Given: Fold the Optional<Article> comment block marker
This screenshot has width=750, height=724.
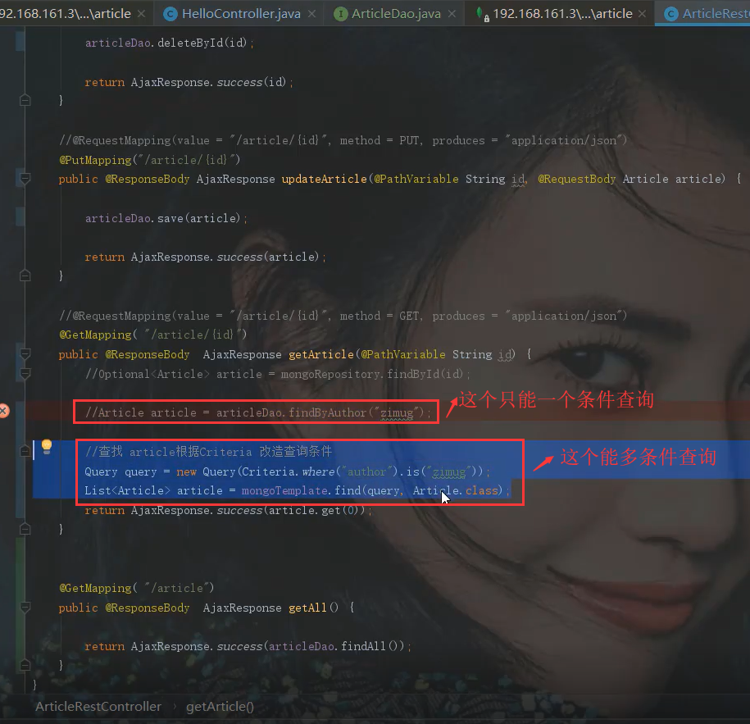Looking at the screenshot, I should point(25,373).
